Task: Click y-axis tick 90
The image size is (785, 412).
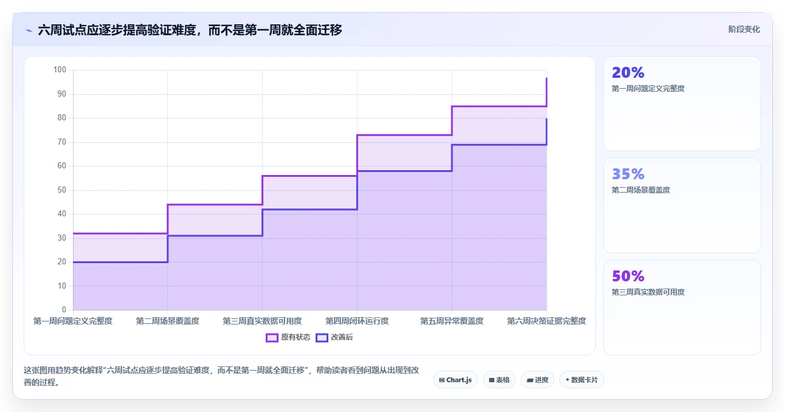Action: (61, 94)
